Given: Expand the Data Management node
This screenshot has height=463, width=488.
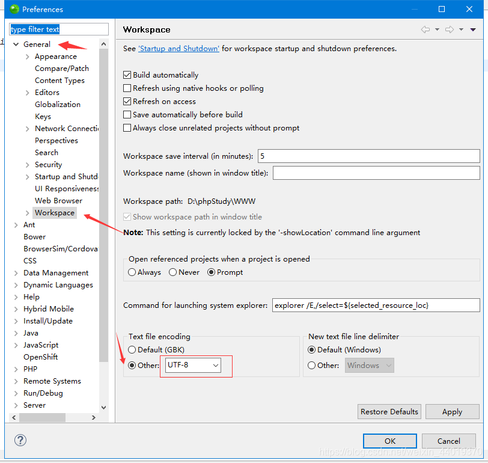Looking at the screenshot, I should click(x=16, y=273).
